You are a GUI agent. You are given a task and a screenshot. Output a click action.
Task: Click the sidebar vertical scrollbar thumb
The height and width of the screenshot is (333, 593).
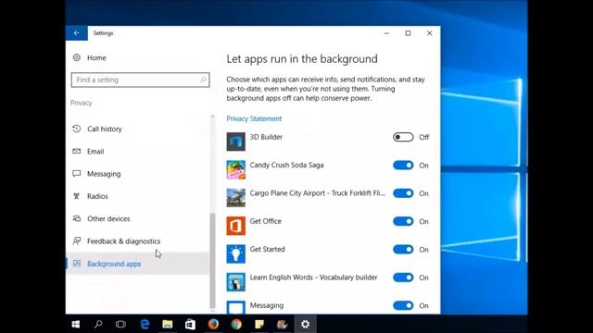click(x=212, y=261)
